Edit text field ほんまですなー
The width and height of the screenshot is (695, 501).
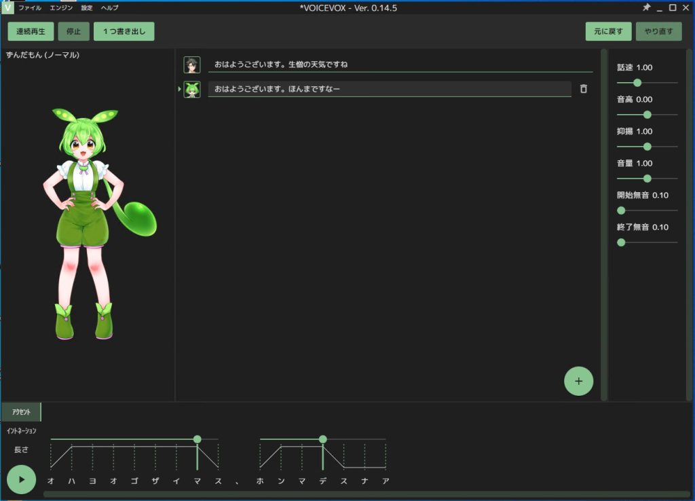point(390,89)
